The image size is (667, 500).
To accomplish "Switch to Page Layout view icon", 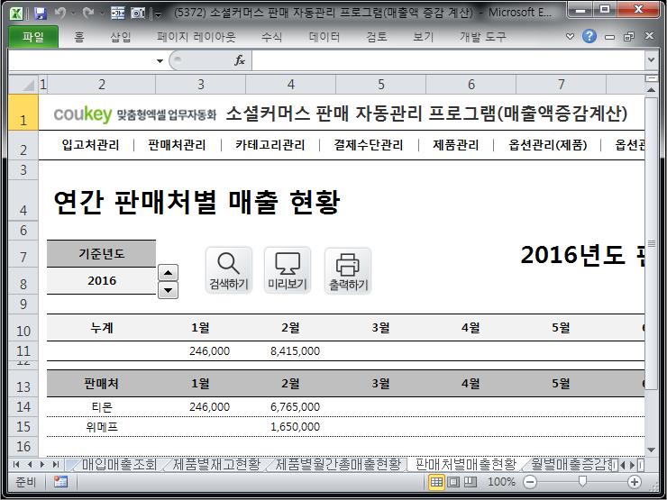I will [x=453, y=482].
